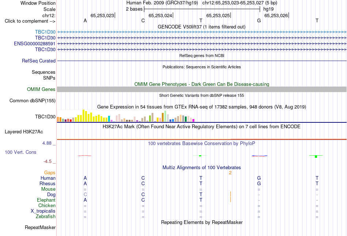
Task: Click 'Publications: Sequences in Scientific Articles' title
Action: 202,67
